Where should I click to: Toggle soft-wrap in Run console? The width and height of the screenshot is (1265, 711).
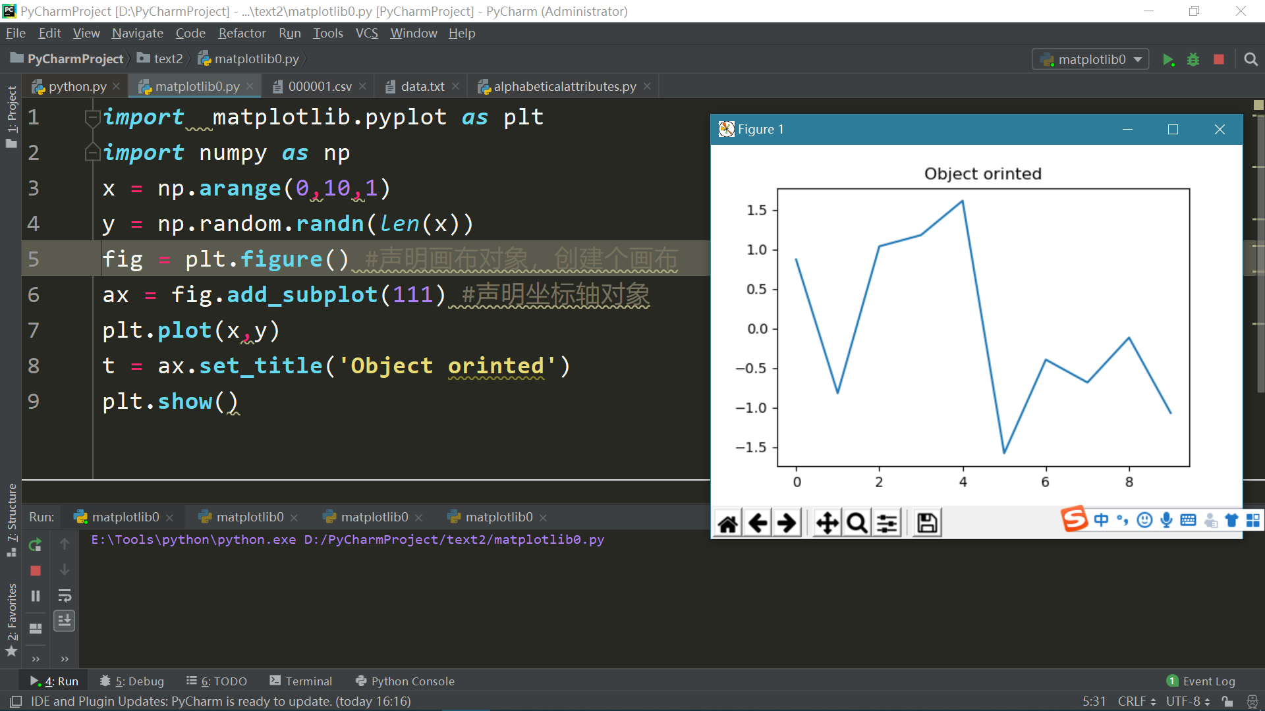pos(65,596)
